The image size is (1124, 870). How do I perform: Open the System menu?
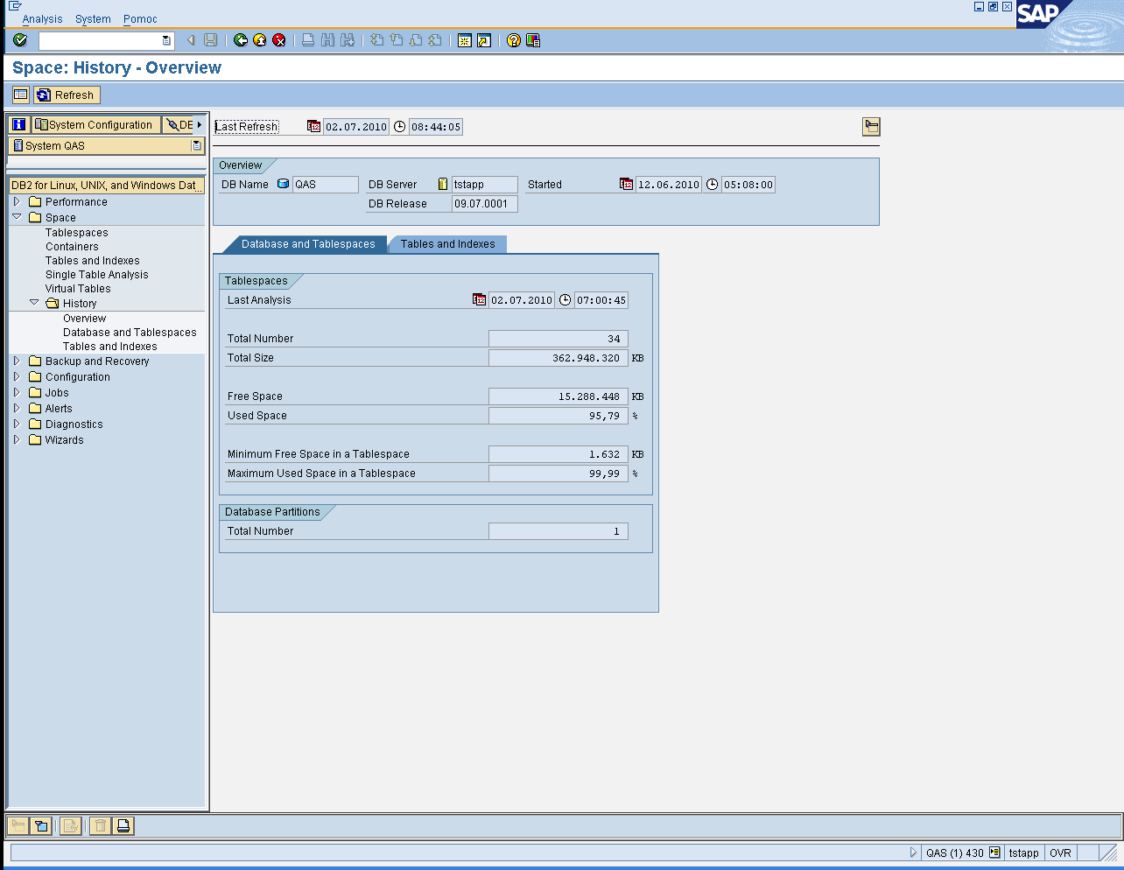point(93,19)
